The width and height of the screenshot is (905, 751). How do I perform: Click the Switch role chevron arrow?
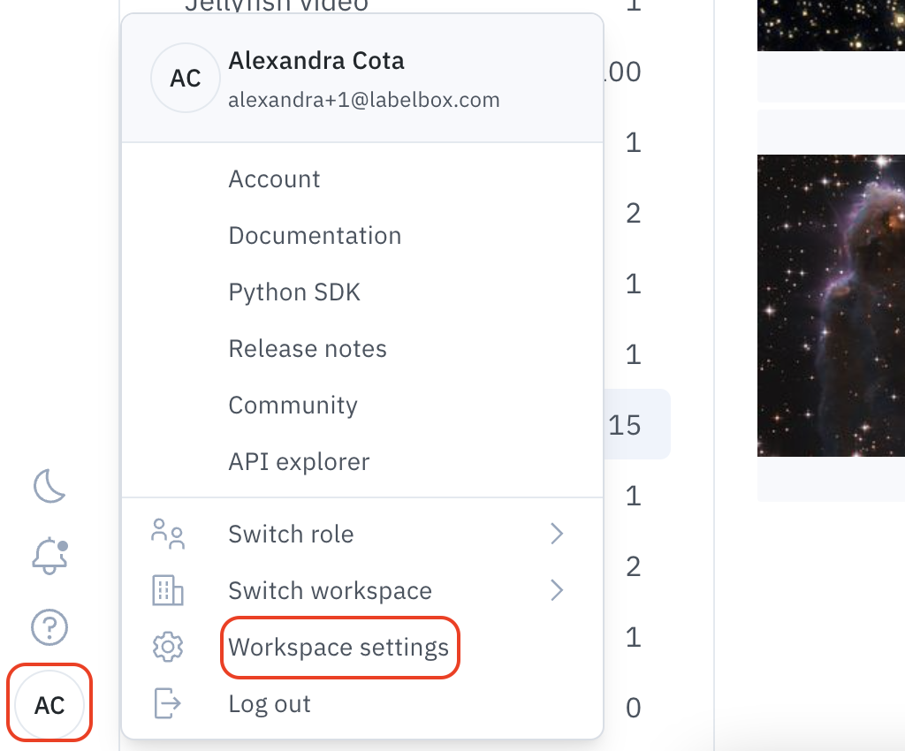(x=557, y=535)
